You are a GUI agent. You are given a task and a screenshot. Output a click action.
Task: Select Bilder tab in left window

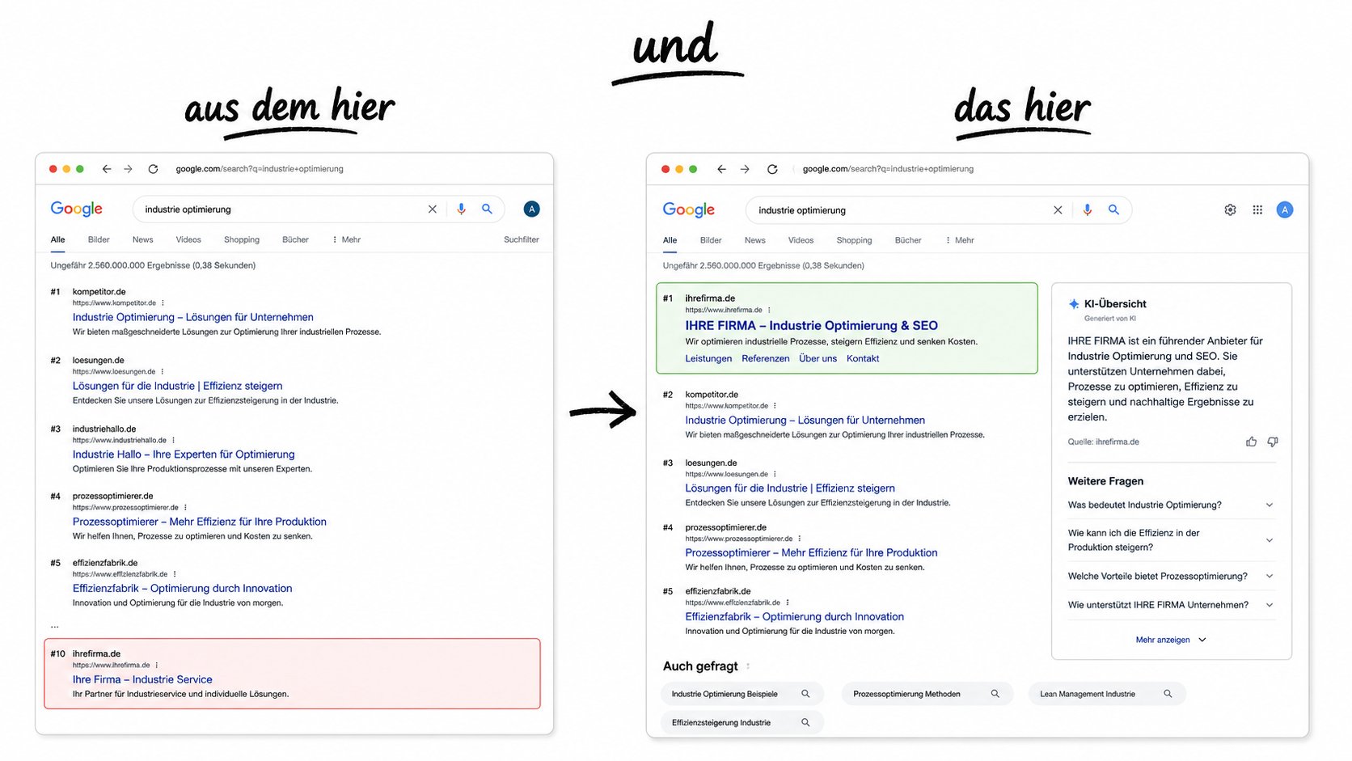click(99, 239)
